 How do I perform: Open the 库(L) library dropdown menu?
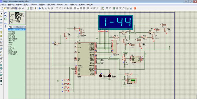click(67, 5)
